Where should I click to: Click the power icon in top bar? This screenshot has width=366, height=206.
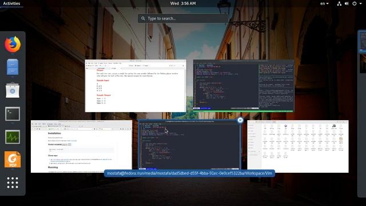[355, 3]
